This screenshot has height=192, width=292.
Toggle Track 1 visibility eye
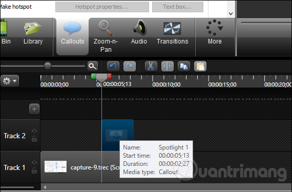[34, 162]
